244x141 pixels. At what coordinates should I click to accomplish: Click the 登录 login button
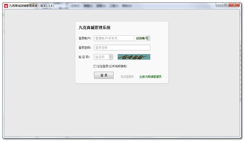[104, 75]
